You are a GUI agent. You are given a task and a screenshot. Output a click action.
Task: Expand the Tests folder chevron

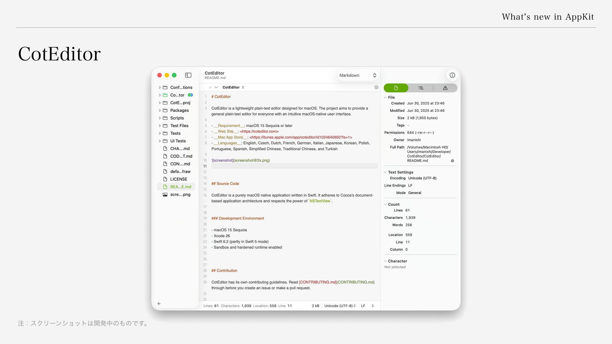pos(160,133)
